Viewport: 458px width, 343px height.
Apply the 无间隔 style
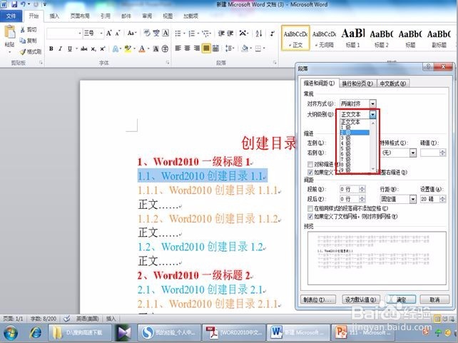point(324,38)
